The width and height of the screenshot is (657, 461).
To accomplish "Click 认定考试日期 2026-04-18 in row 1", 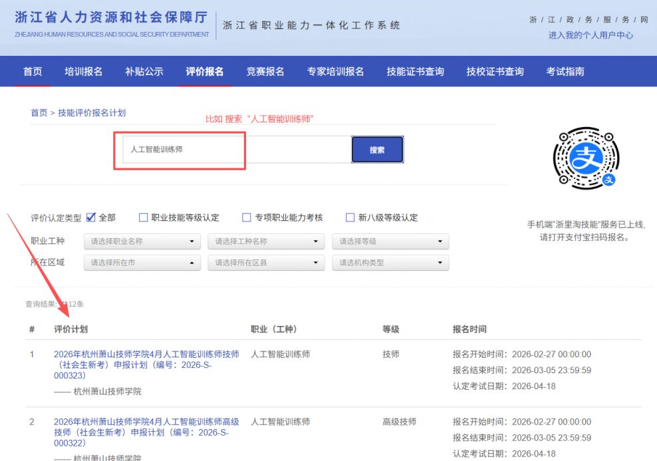I will [x=504, y=386].
